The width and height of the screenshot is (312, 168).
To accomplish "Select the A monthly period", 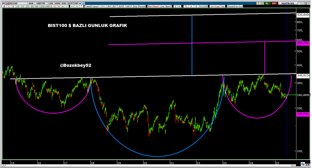I will [63, 6].
